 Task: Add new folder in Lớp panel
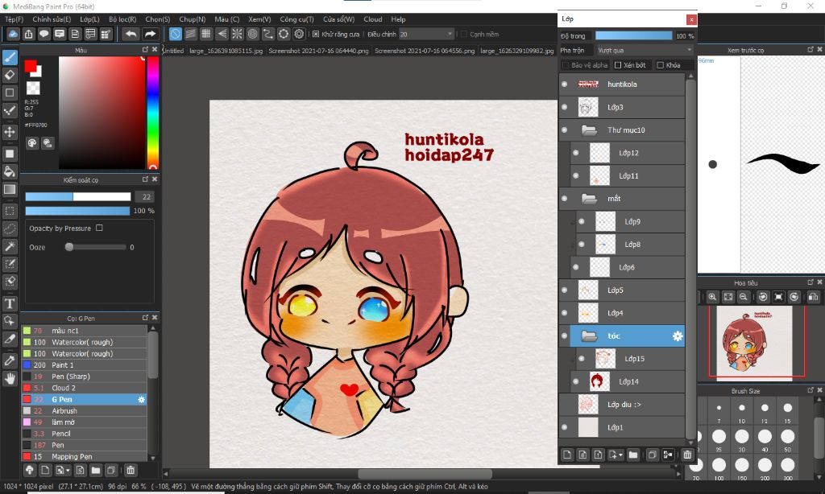coord(633,455)
